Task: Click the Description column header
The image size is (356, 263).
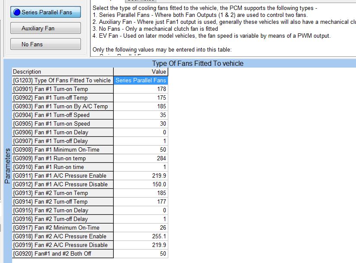Action: pyautogui.click(x=63, y=71)
